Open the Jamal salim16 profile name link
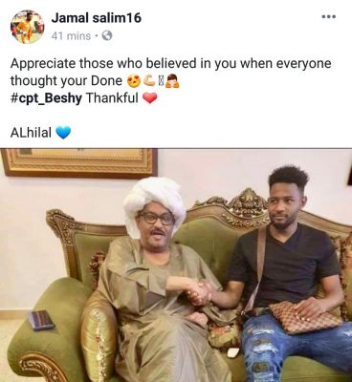This screenshot has width=352, height=382. [x=96, y=18]
